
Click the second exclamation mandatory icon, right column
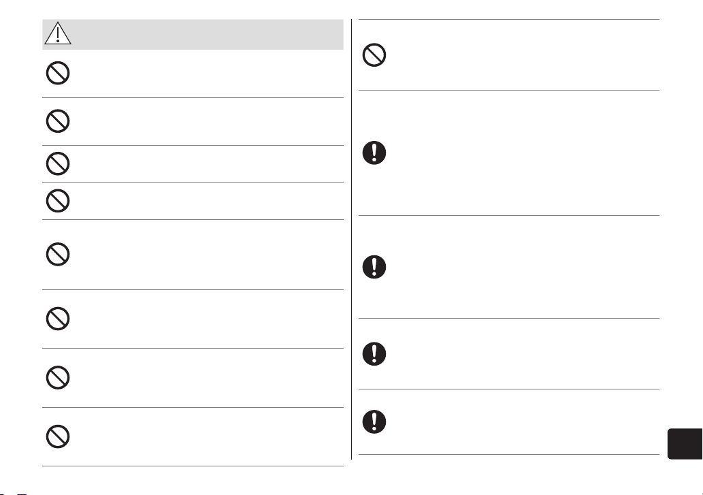tap(374, 267)
